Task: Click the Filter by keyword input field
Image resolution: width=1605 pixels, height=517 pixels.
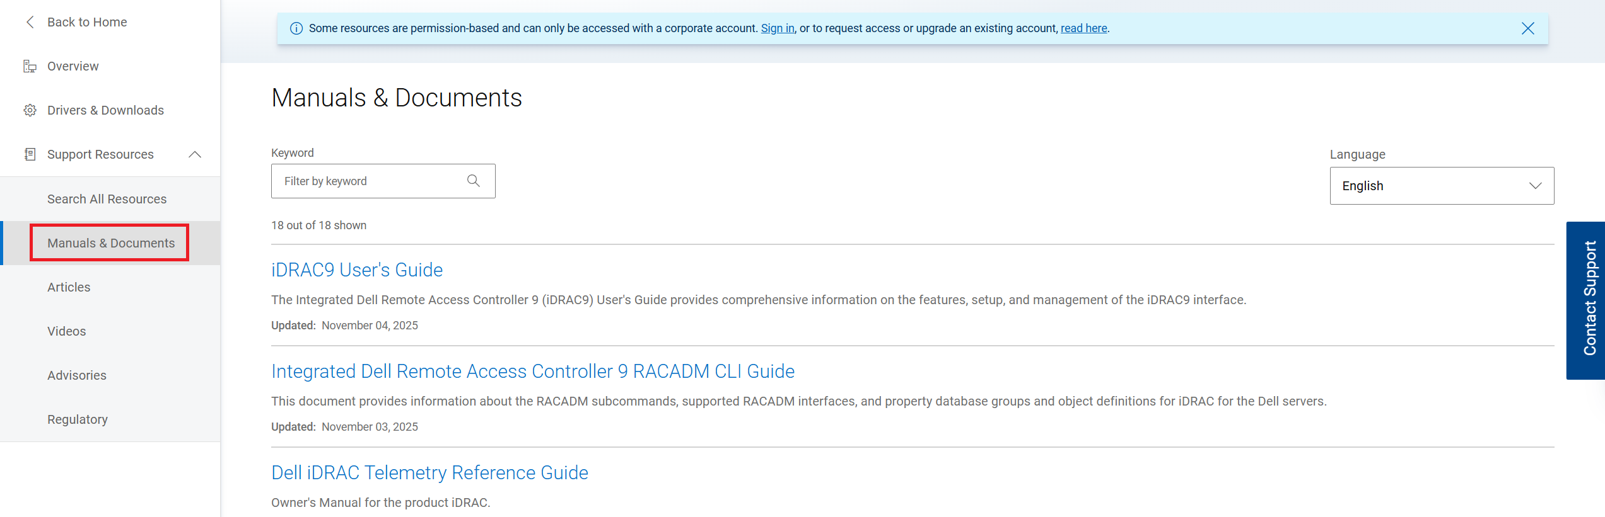Action: tap(383, 181)
